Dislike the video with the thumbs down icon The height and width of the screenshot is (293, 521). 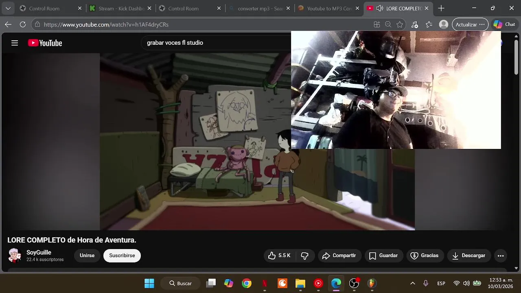tap(304, 256)
